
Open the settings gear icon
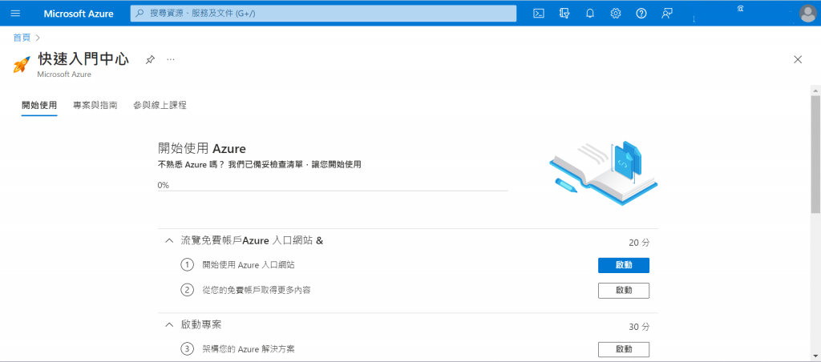(615, 14)
